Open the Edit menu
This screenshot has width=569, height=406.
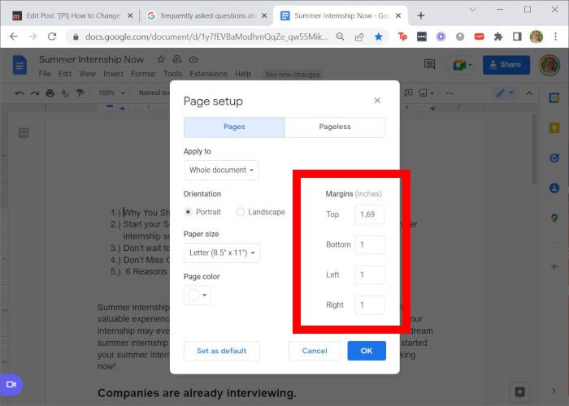coord(65,74)
